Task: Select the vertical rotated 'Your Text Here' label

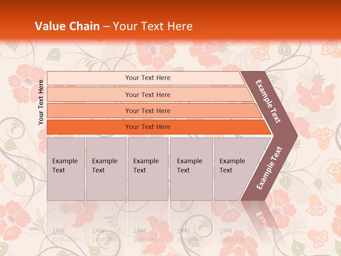Action: coord(41,102)
